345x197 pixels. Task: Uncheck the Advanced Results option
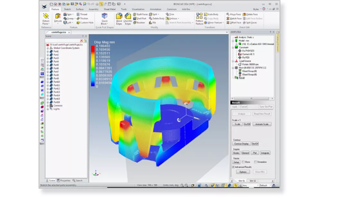coord(233,167)
